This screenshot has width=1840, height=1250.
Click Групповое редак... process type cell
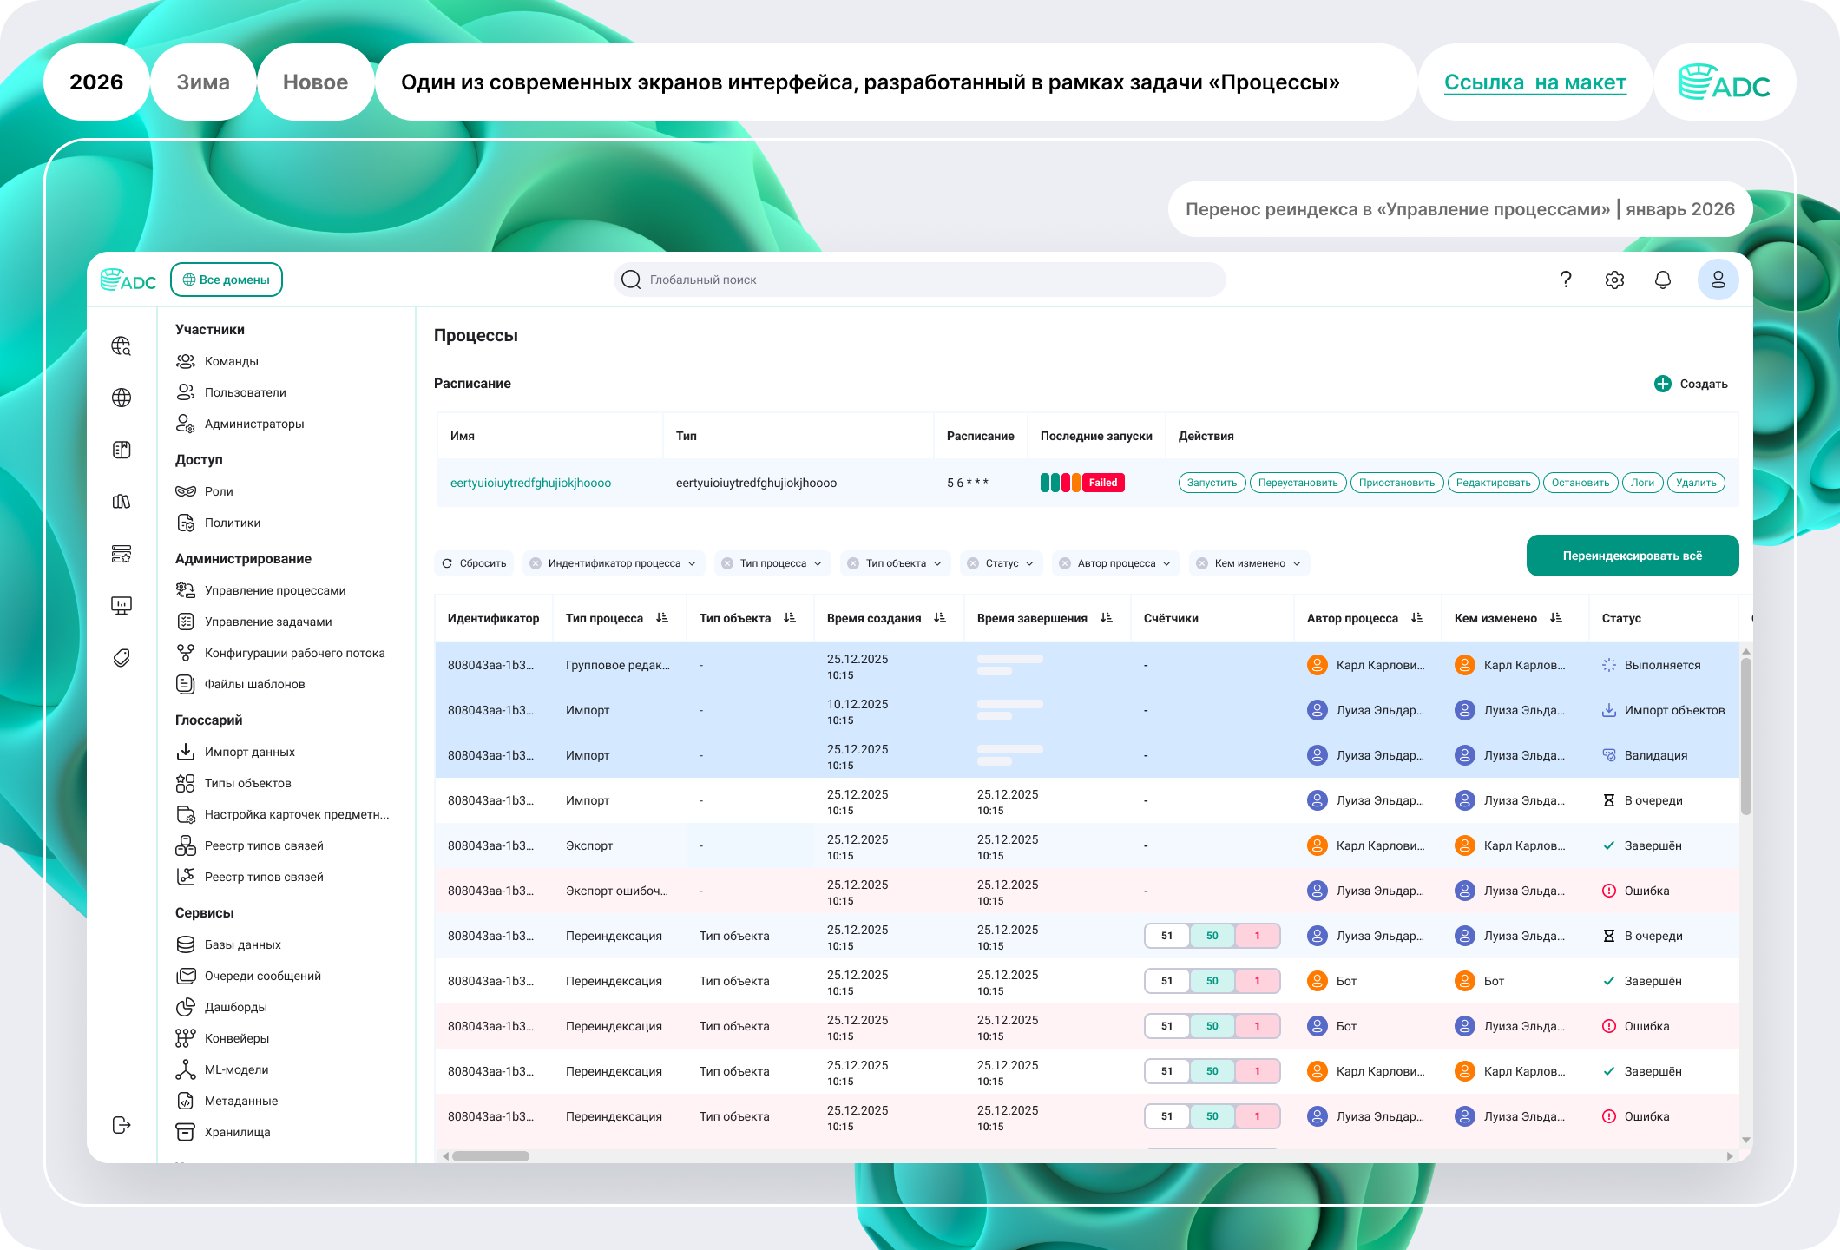click(618, 665)
